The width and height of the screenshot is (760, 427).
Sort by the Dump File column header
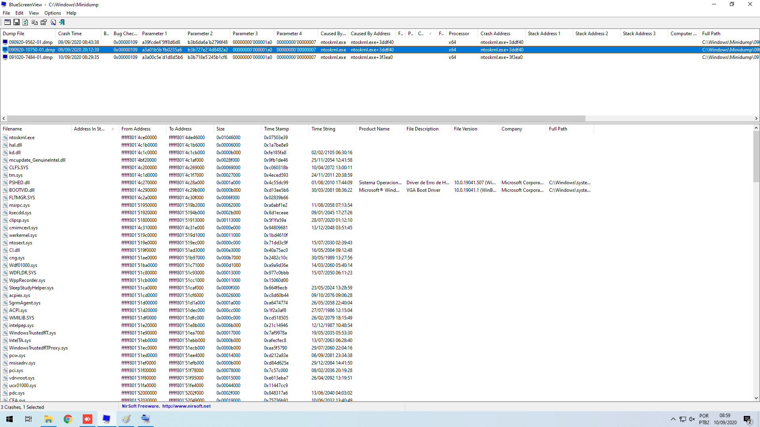pyautogui.click(x=28, y=34)
